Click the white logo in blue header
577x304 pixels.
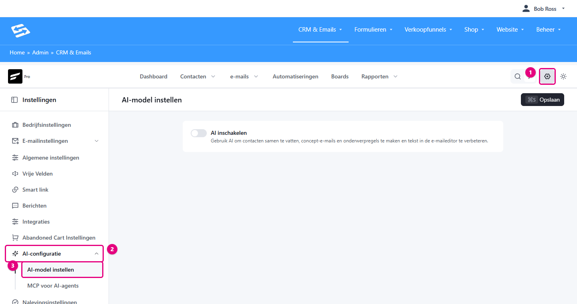20,31
